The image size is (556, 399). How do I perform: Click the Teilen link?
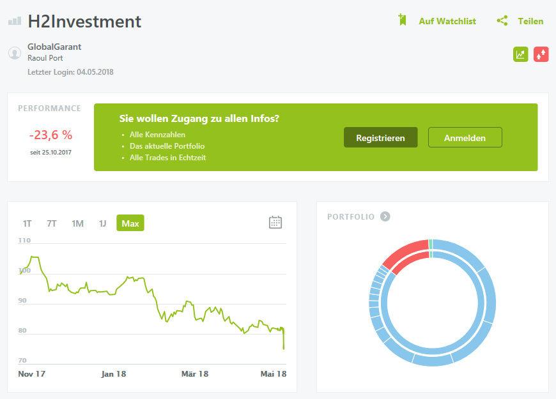(x=530, y=21)
